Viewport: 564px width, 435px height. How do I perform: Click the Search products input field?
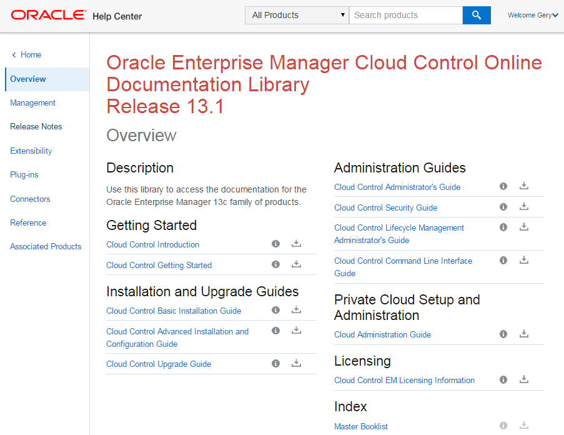406,15
